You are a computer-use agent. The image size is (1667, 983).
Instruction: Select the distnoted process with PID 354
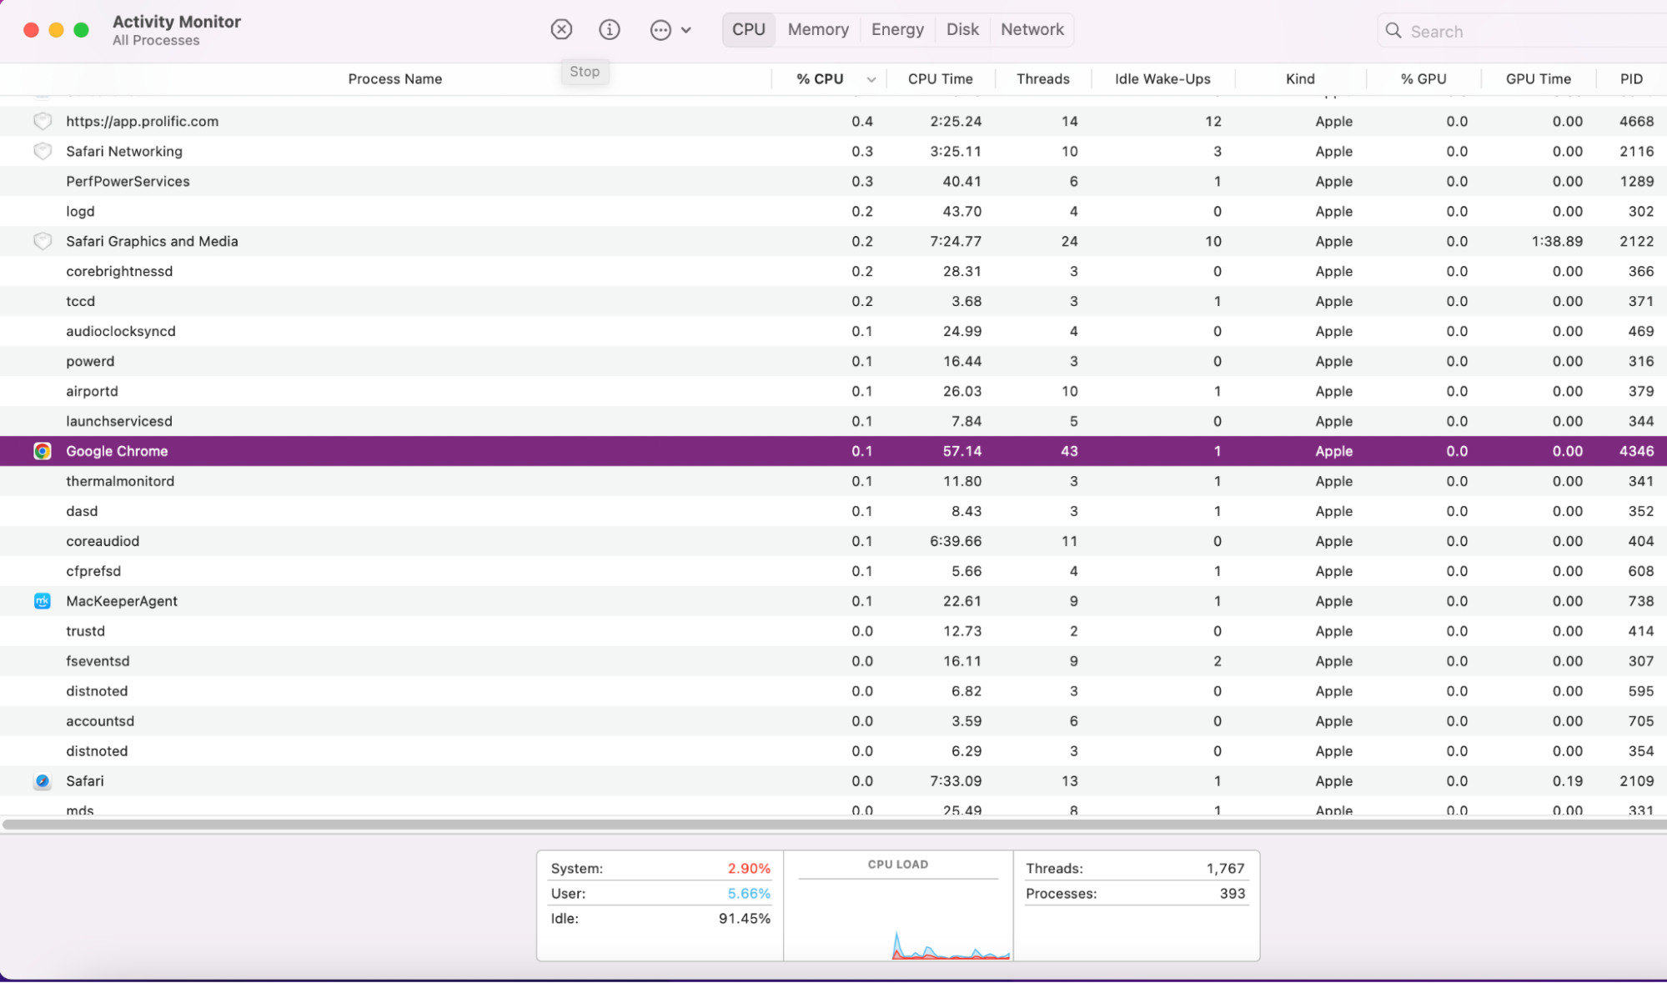(x=833, y=751)
